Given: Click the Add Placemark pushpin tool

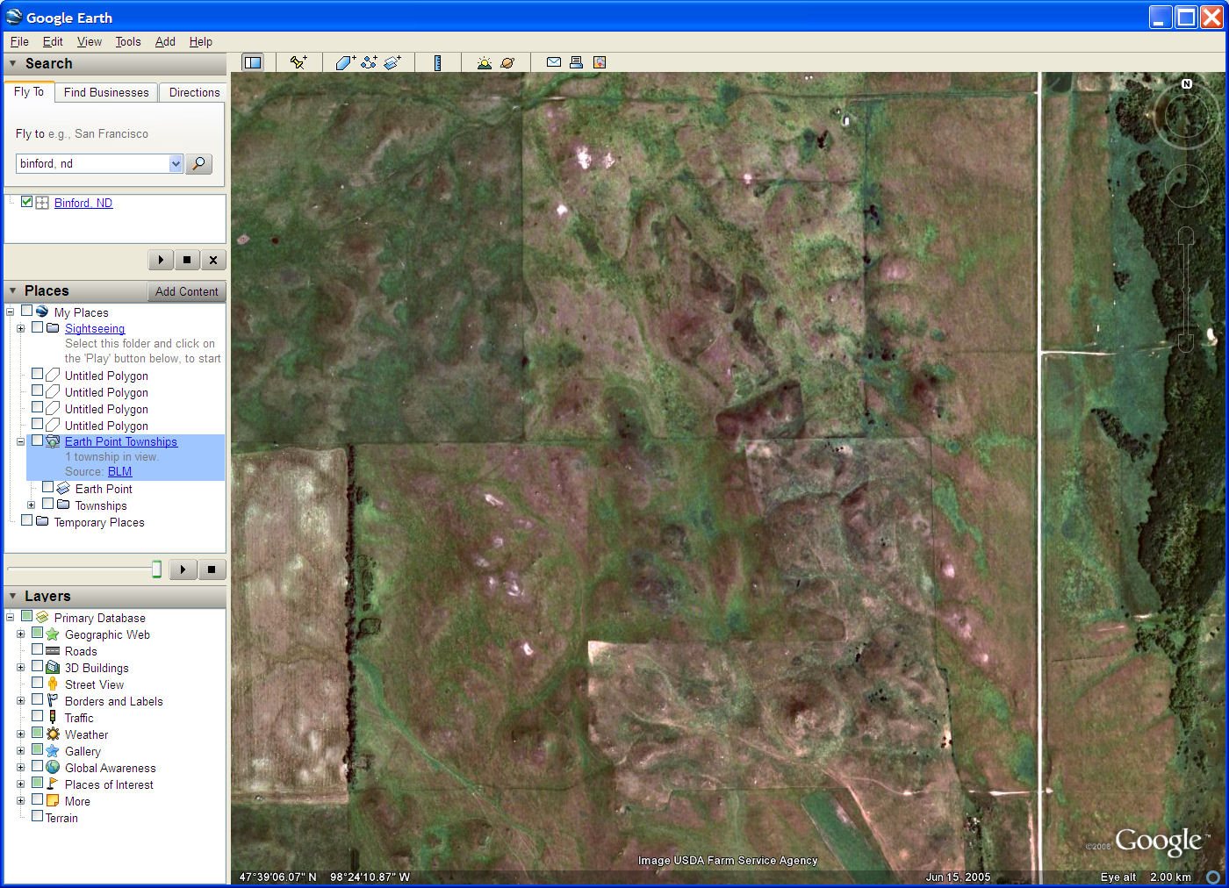Looking at the screenshot, I should (298, 62).
